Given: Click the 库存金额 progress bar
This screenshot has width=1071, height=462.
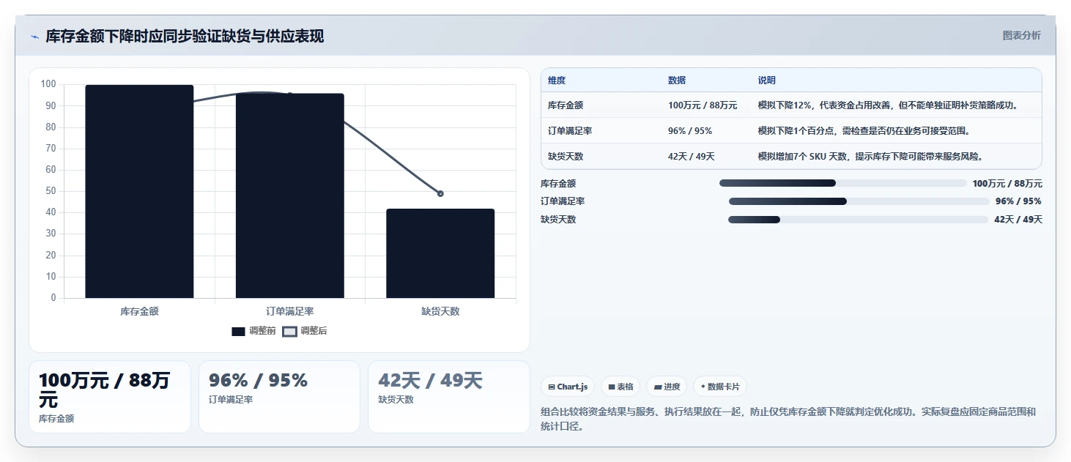Looking at the screenshot, I should pyautogui.click(x=843, y=183).
